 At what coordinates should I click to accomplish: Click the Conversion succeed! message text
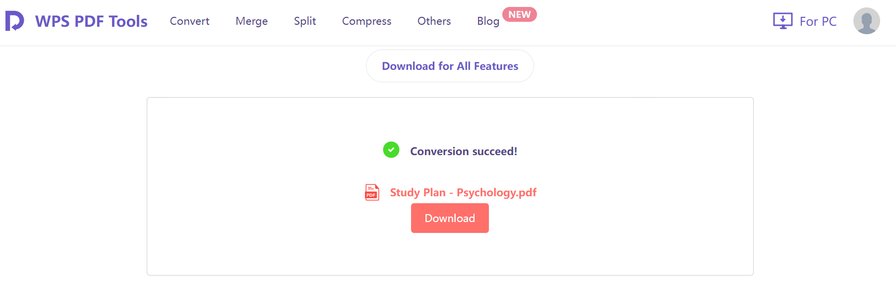pyautogui.click(x=463, y=151)
